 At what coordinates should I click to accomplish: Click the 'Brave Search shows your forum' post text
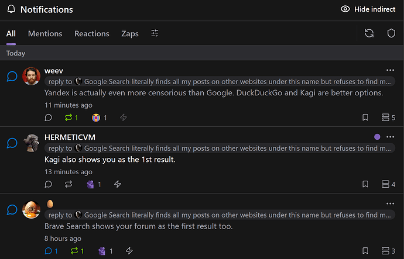139,226
